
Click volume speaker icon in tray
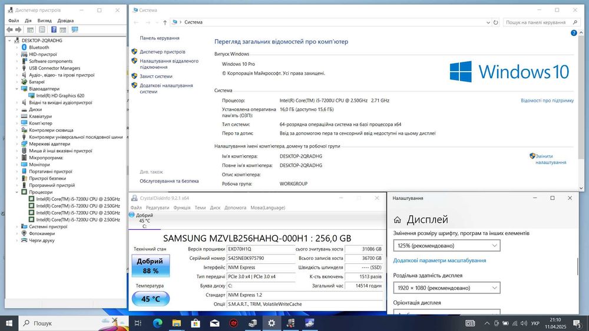524,323
